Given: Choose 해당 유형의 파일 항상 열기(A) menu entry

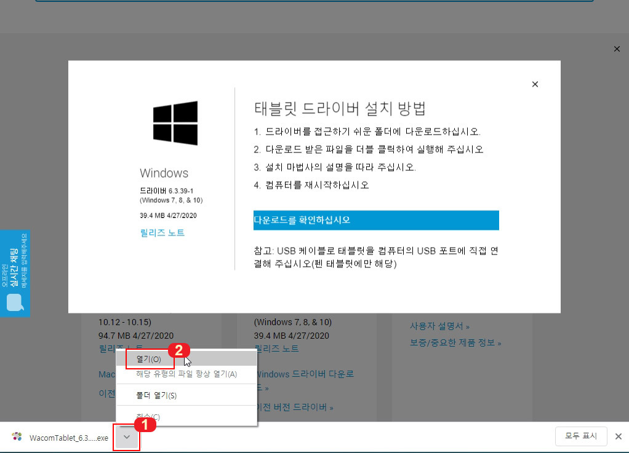Looking at the screenshot, I should click(x=186, y=374).
